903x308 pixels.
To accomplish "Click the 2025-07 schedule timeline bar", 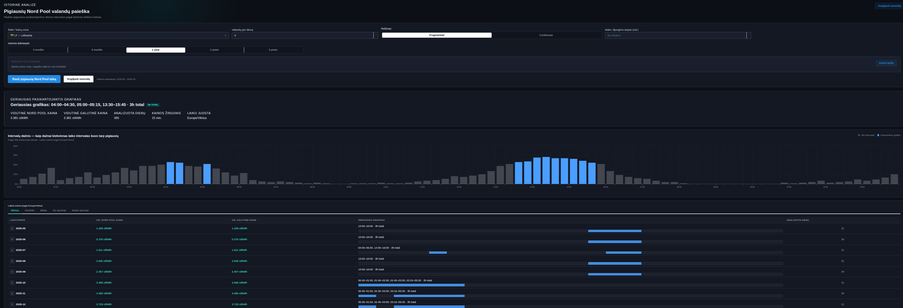I will pyautogui.click(x=570, y=253).
